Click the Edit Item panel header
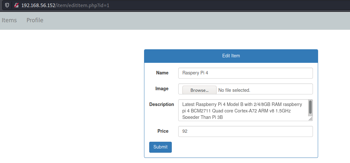The height and width of the screenshot is (163, 350). pos(231,56)
